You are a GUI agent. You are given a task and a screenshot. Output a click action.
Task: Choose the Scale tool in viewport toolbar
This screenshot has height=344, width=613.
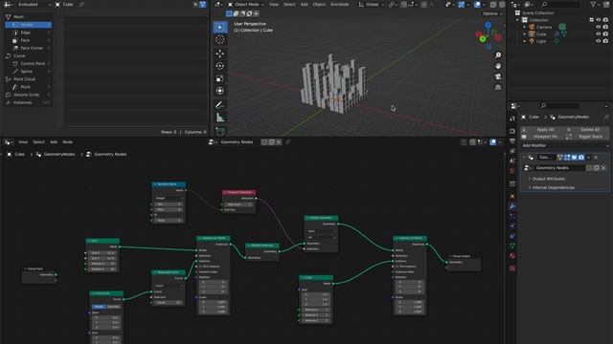click(220, 78)
